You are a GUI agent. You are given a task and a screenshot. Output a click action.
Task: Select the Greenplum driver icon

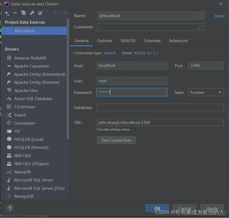click(x=9, y=123)
